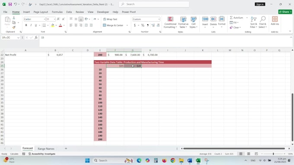Open the font size dropdown
Viewport: 294px width, 165px height.
[54, 19]
